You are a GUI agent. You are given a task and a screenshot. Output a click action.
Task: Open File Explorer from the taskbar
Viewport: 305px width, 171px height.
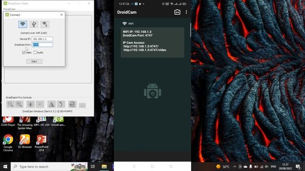click(104, 167)
